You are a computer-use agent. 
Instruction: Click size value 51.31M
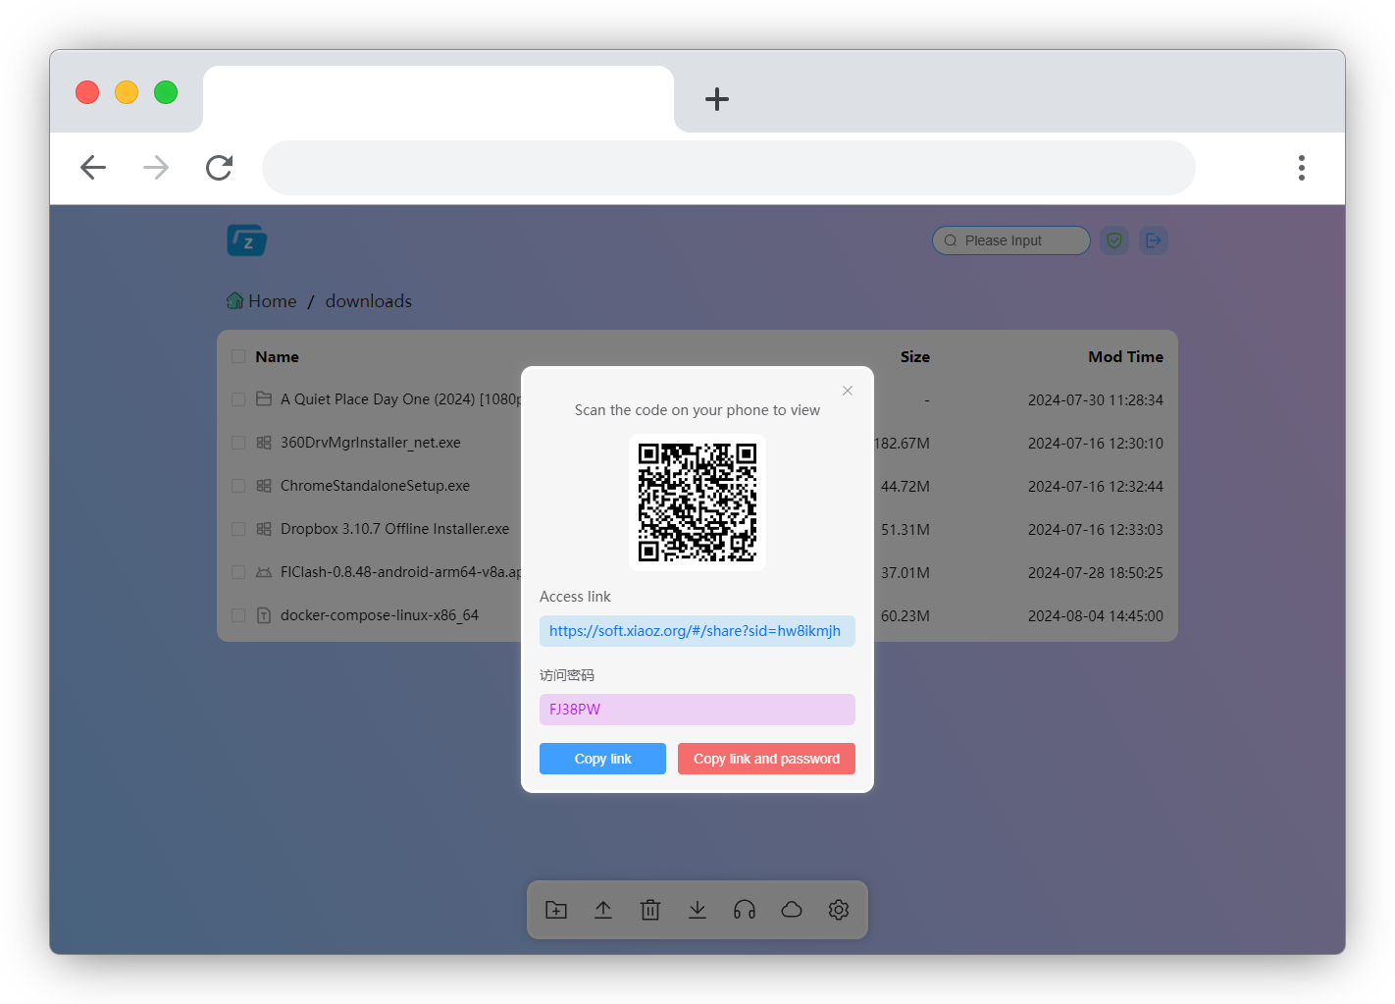tap(905, 530)
